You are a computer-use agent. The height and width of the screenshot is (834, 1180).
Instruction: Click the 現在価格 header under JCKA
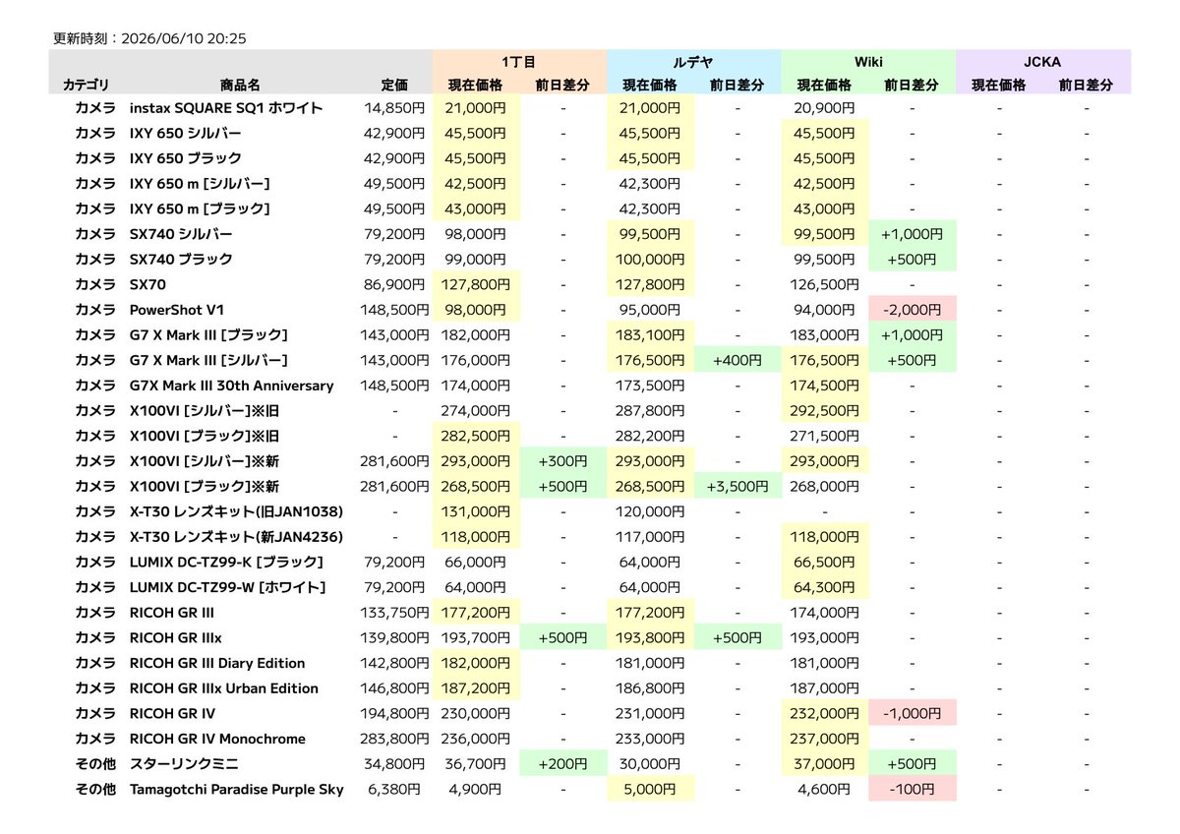point(999,86)
